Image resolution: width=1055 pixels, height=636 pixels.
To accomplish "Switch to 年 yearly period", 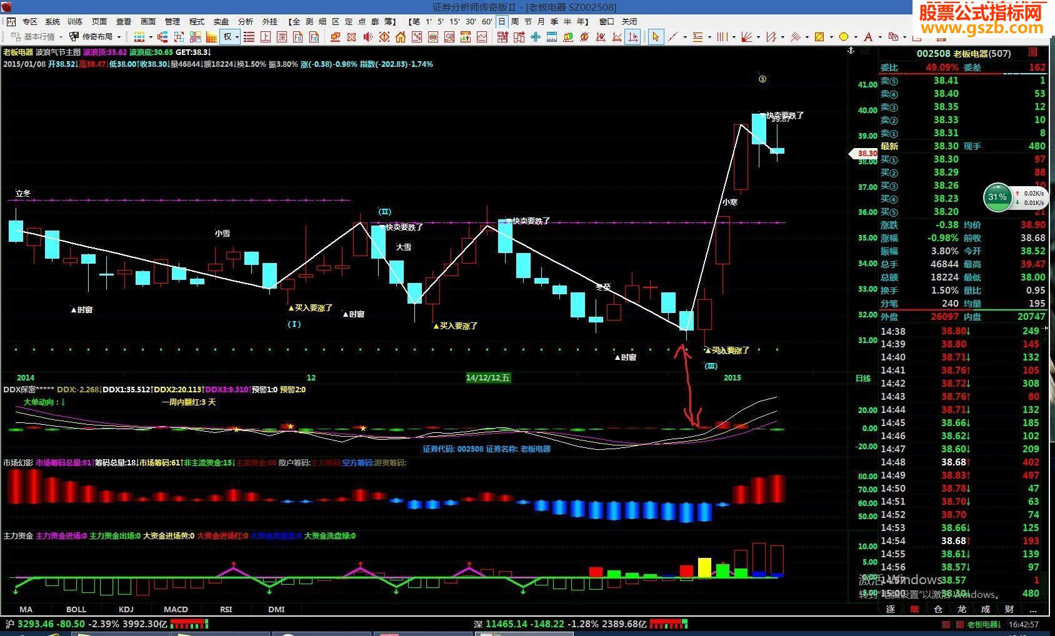I will 581,21.
